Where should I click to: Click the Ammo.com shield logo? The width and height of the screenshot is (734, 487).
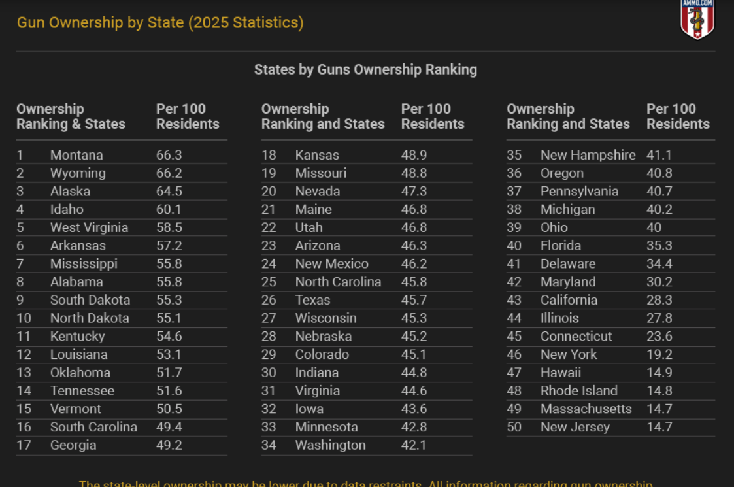697,19
